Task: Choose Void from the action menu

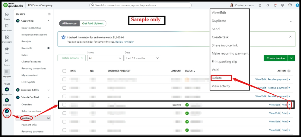Action: click(x=215, y=70)
